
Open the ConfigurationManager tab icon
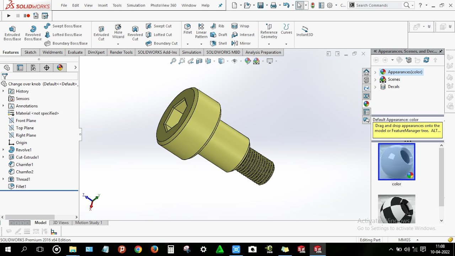(x=33, y=68)
